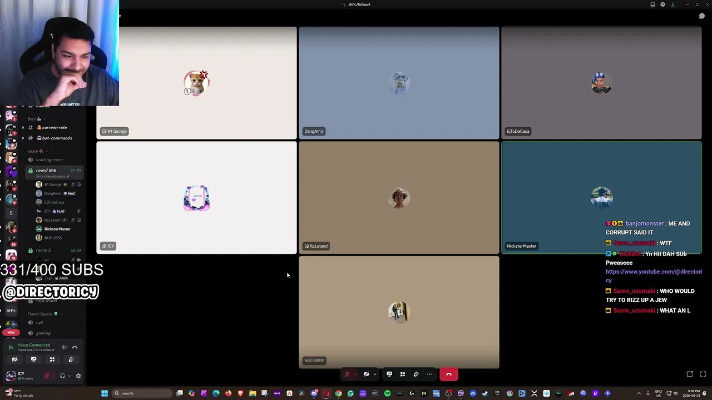Select the NUUUBSS video tile
Image resolution: width=712 pixels, height=400 pixels.
tap(399, 312)
